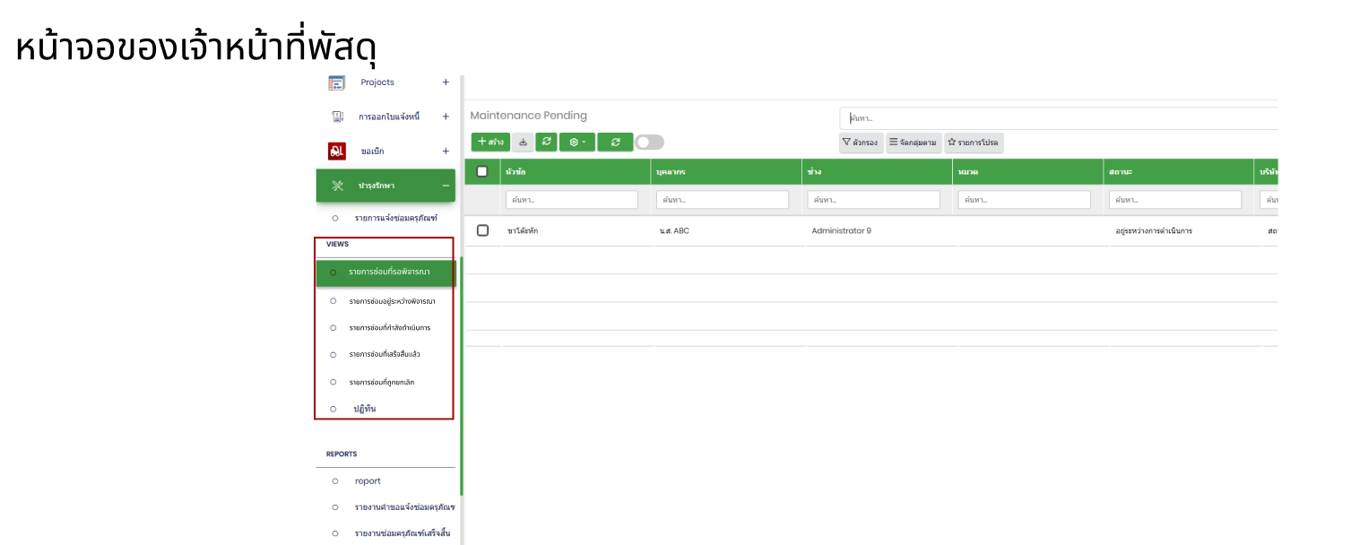Open the จัดกลุ่มตาม group-by button

pos(914,143)
